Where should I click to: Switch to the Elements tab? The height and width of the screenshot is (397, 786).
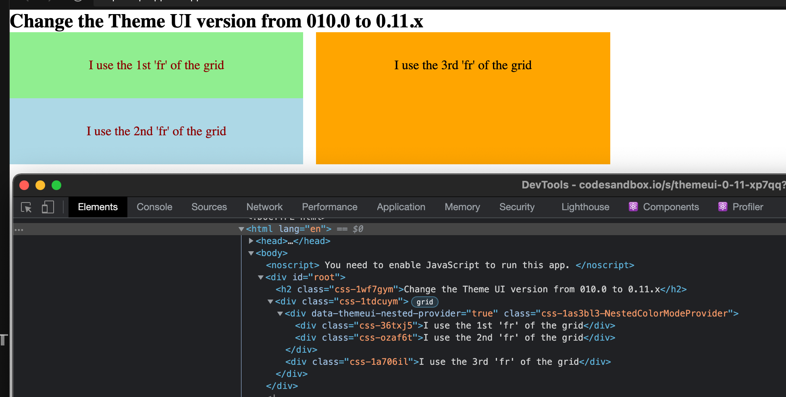point(98,207)
